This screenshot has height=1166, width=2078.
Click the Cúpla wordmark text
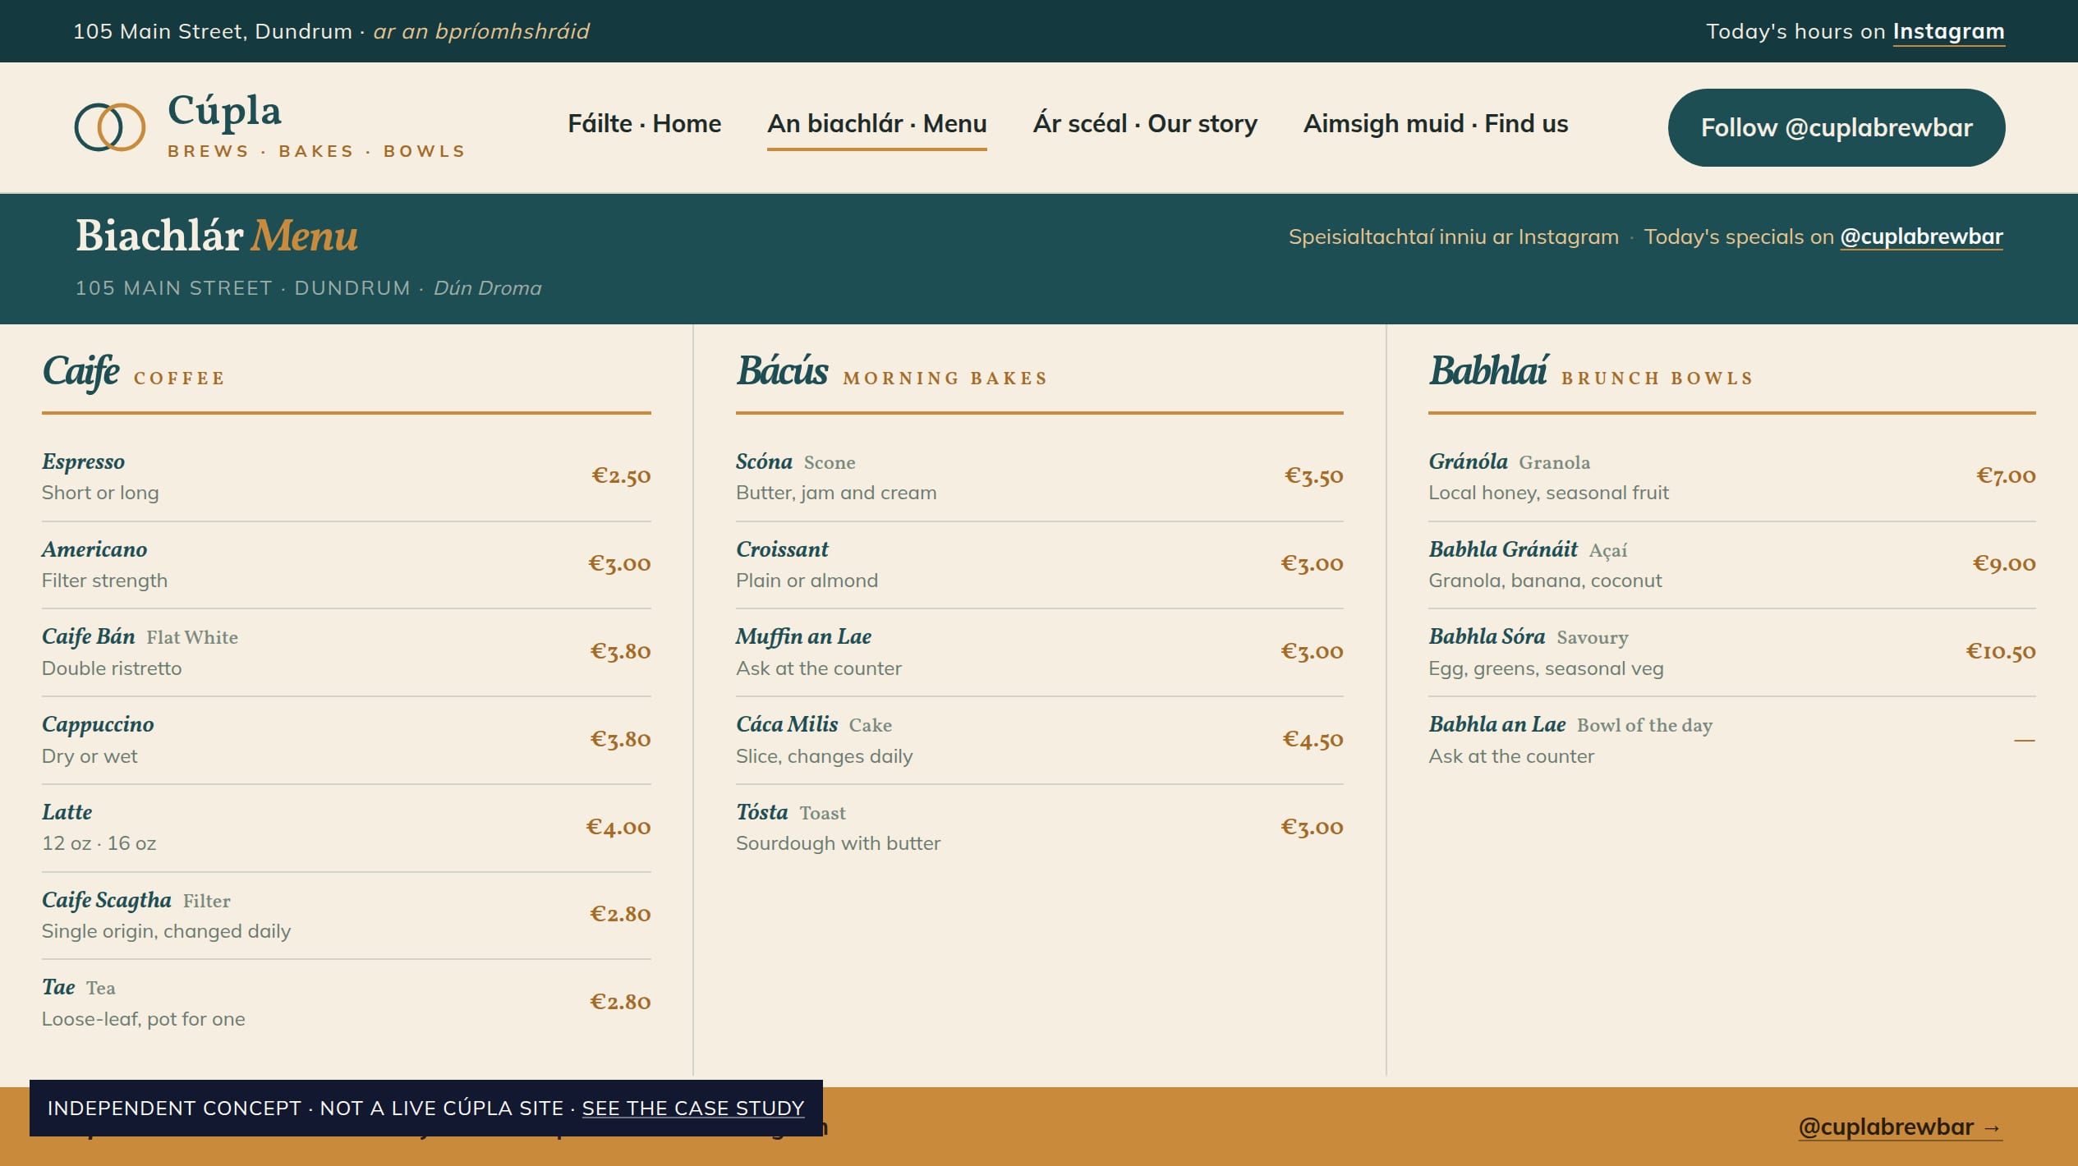[224, 112]
